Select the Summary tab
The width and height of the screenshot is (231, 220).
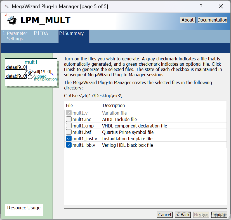pos(74,36)
